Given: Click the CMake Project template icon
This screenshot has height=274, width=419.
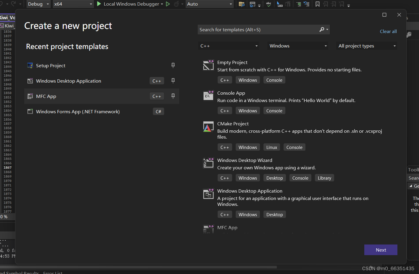Looking at the screenshot, I should tap(208, 126).
